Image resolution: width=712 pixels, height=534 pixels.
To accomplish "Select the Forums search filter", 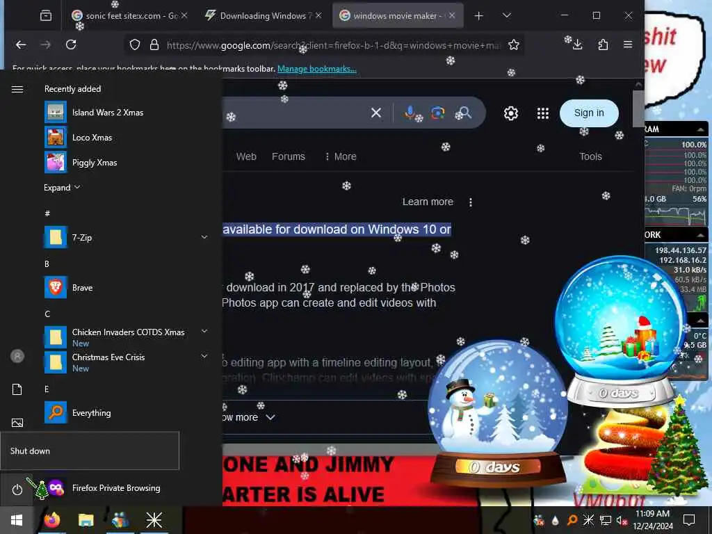I will pos(289,156).
